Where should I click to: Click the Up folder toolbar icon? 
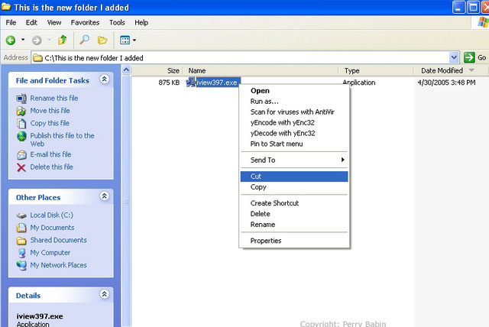63,40
